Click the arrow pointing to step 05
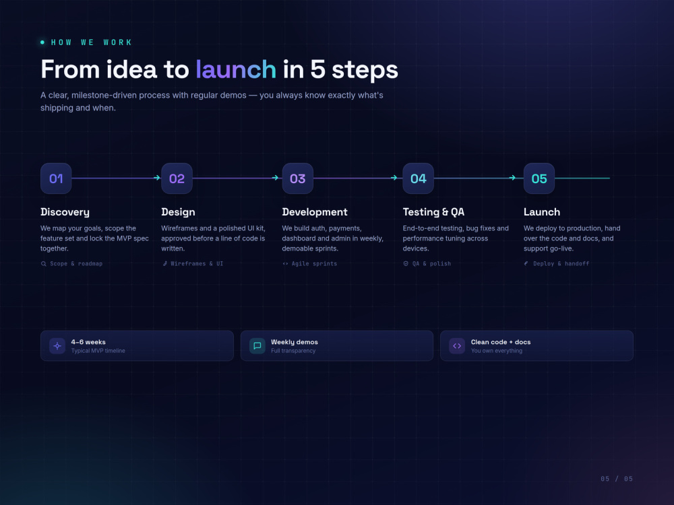674x505 pixels. pyautogui.click(x=512, y=178)
